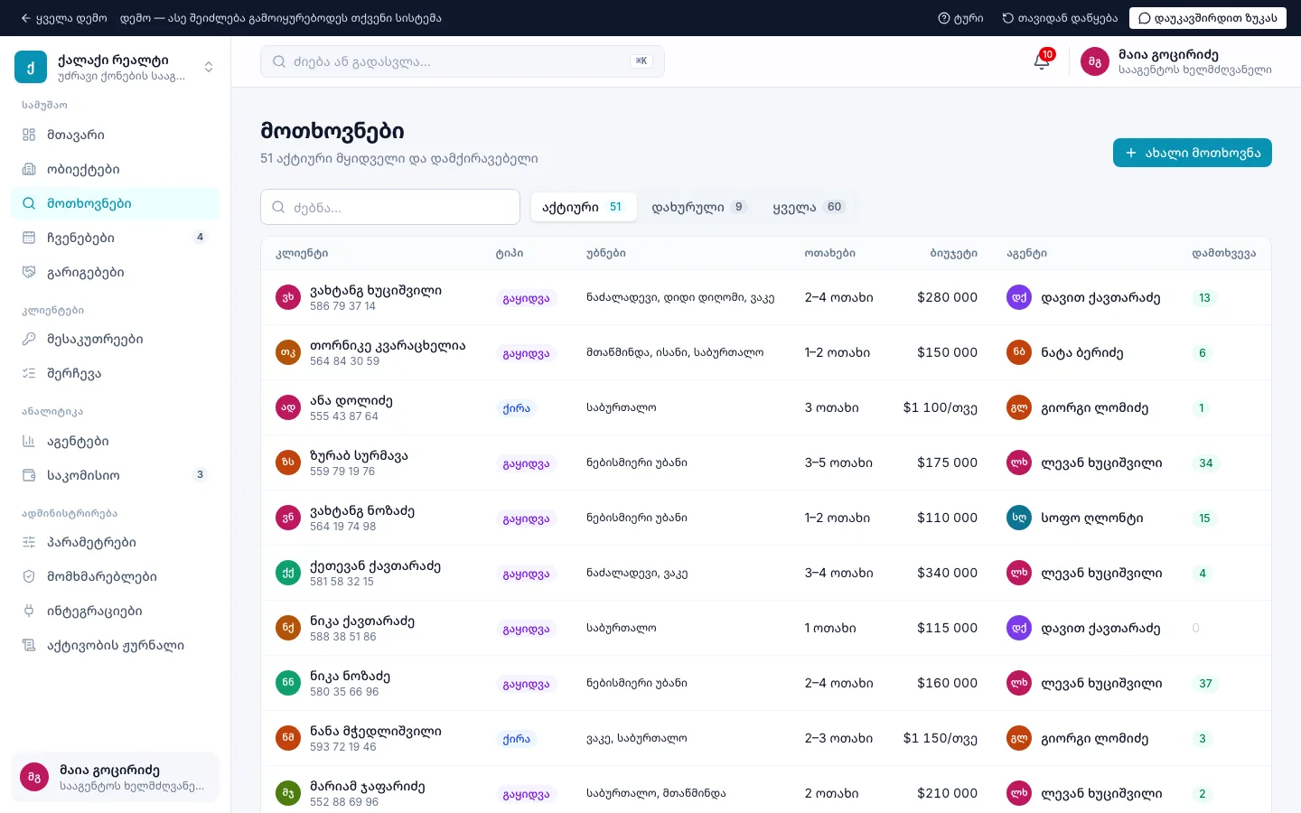Viewport: 1301px width, 813px height.
Task: Click the ძებნა filter input field
Action: click(390, 207)
